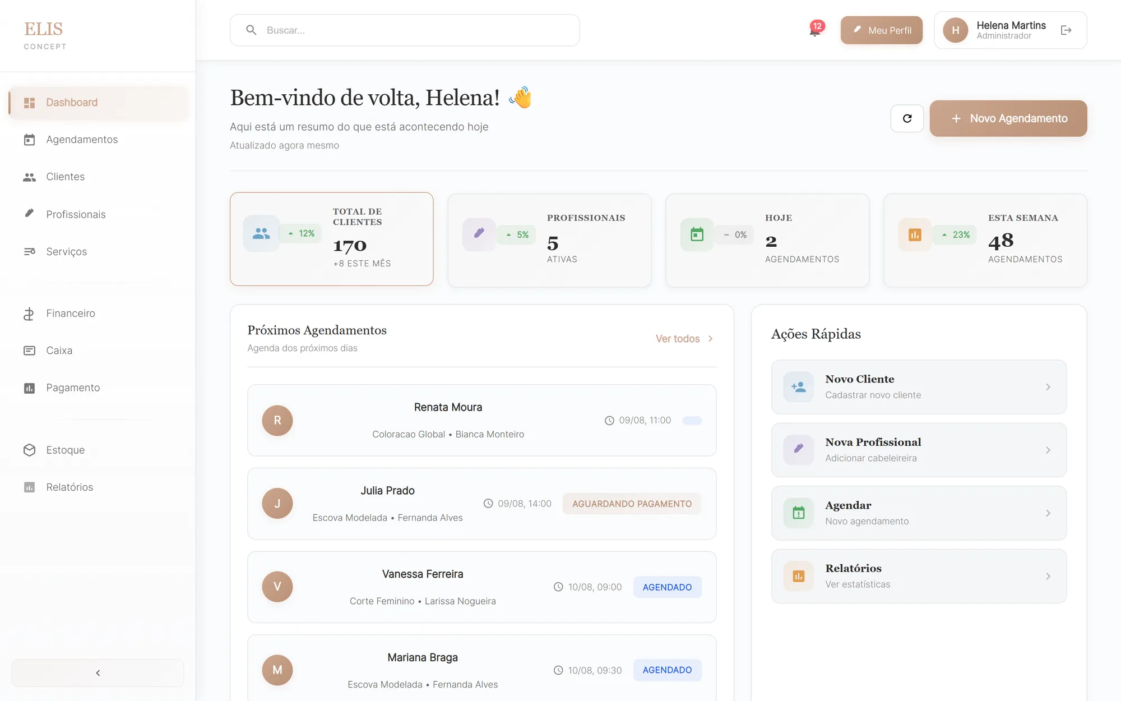Open Relatórios quick action via its chevron
This screenshot has height=701, width=1121.
click(x=1048, y=576)
